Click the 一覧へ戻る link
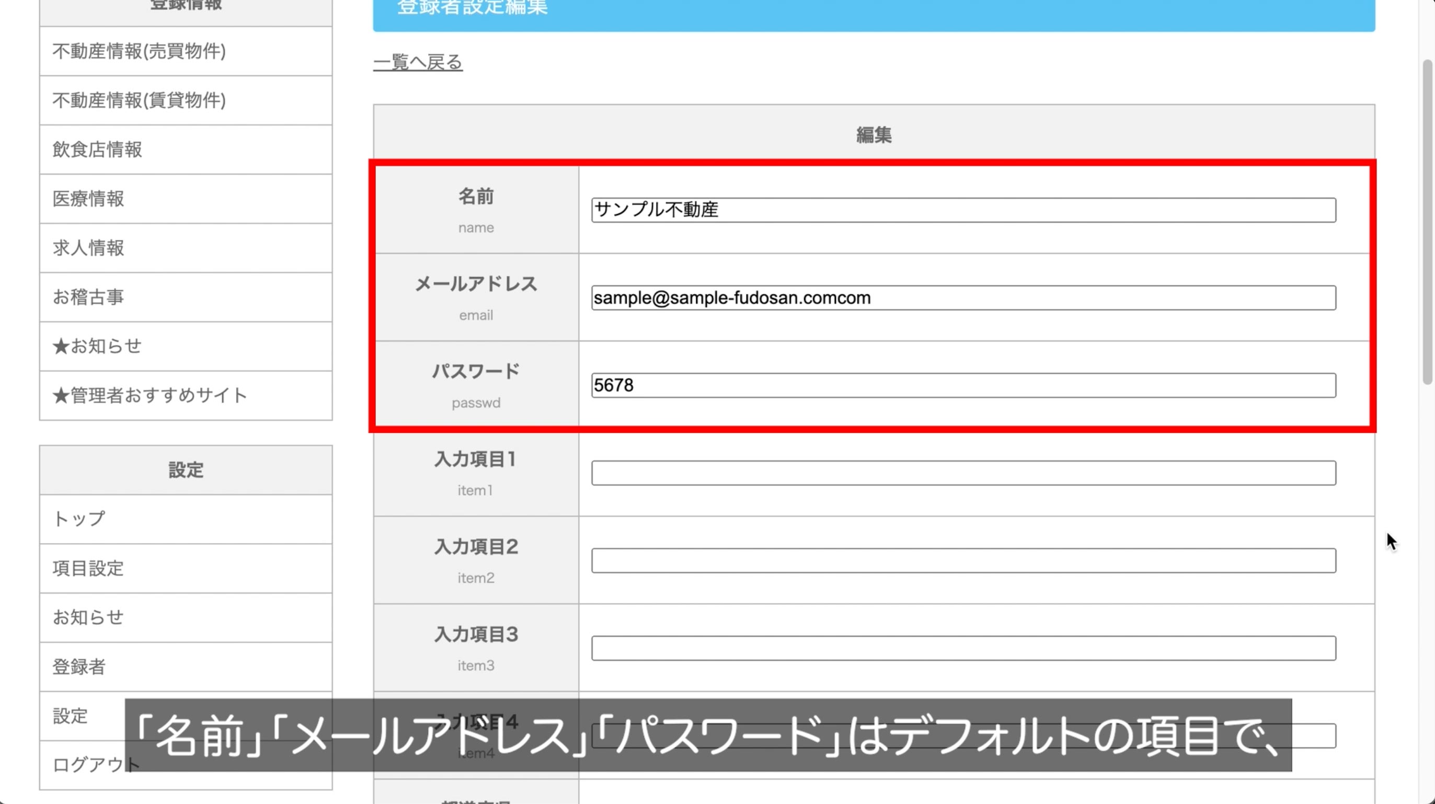1435x804 pixels. click(418, 62)
